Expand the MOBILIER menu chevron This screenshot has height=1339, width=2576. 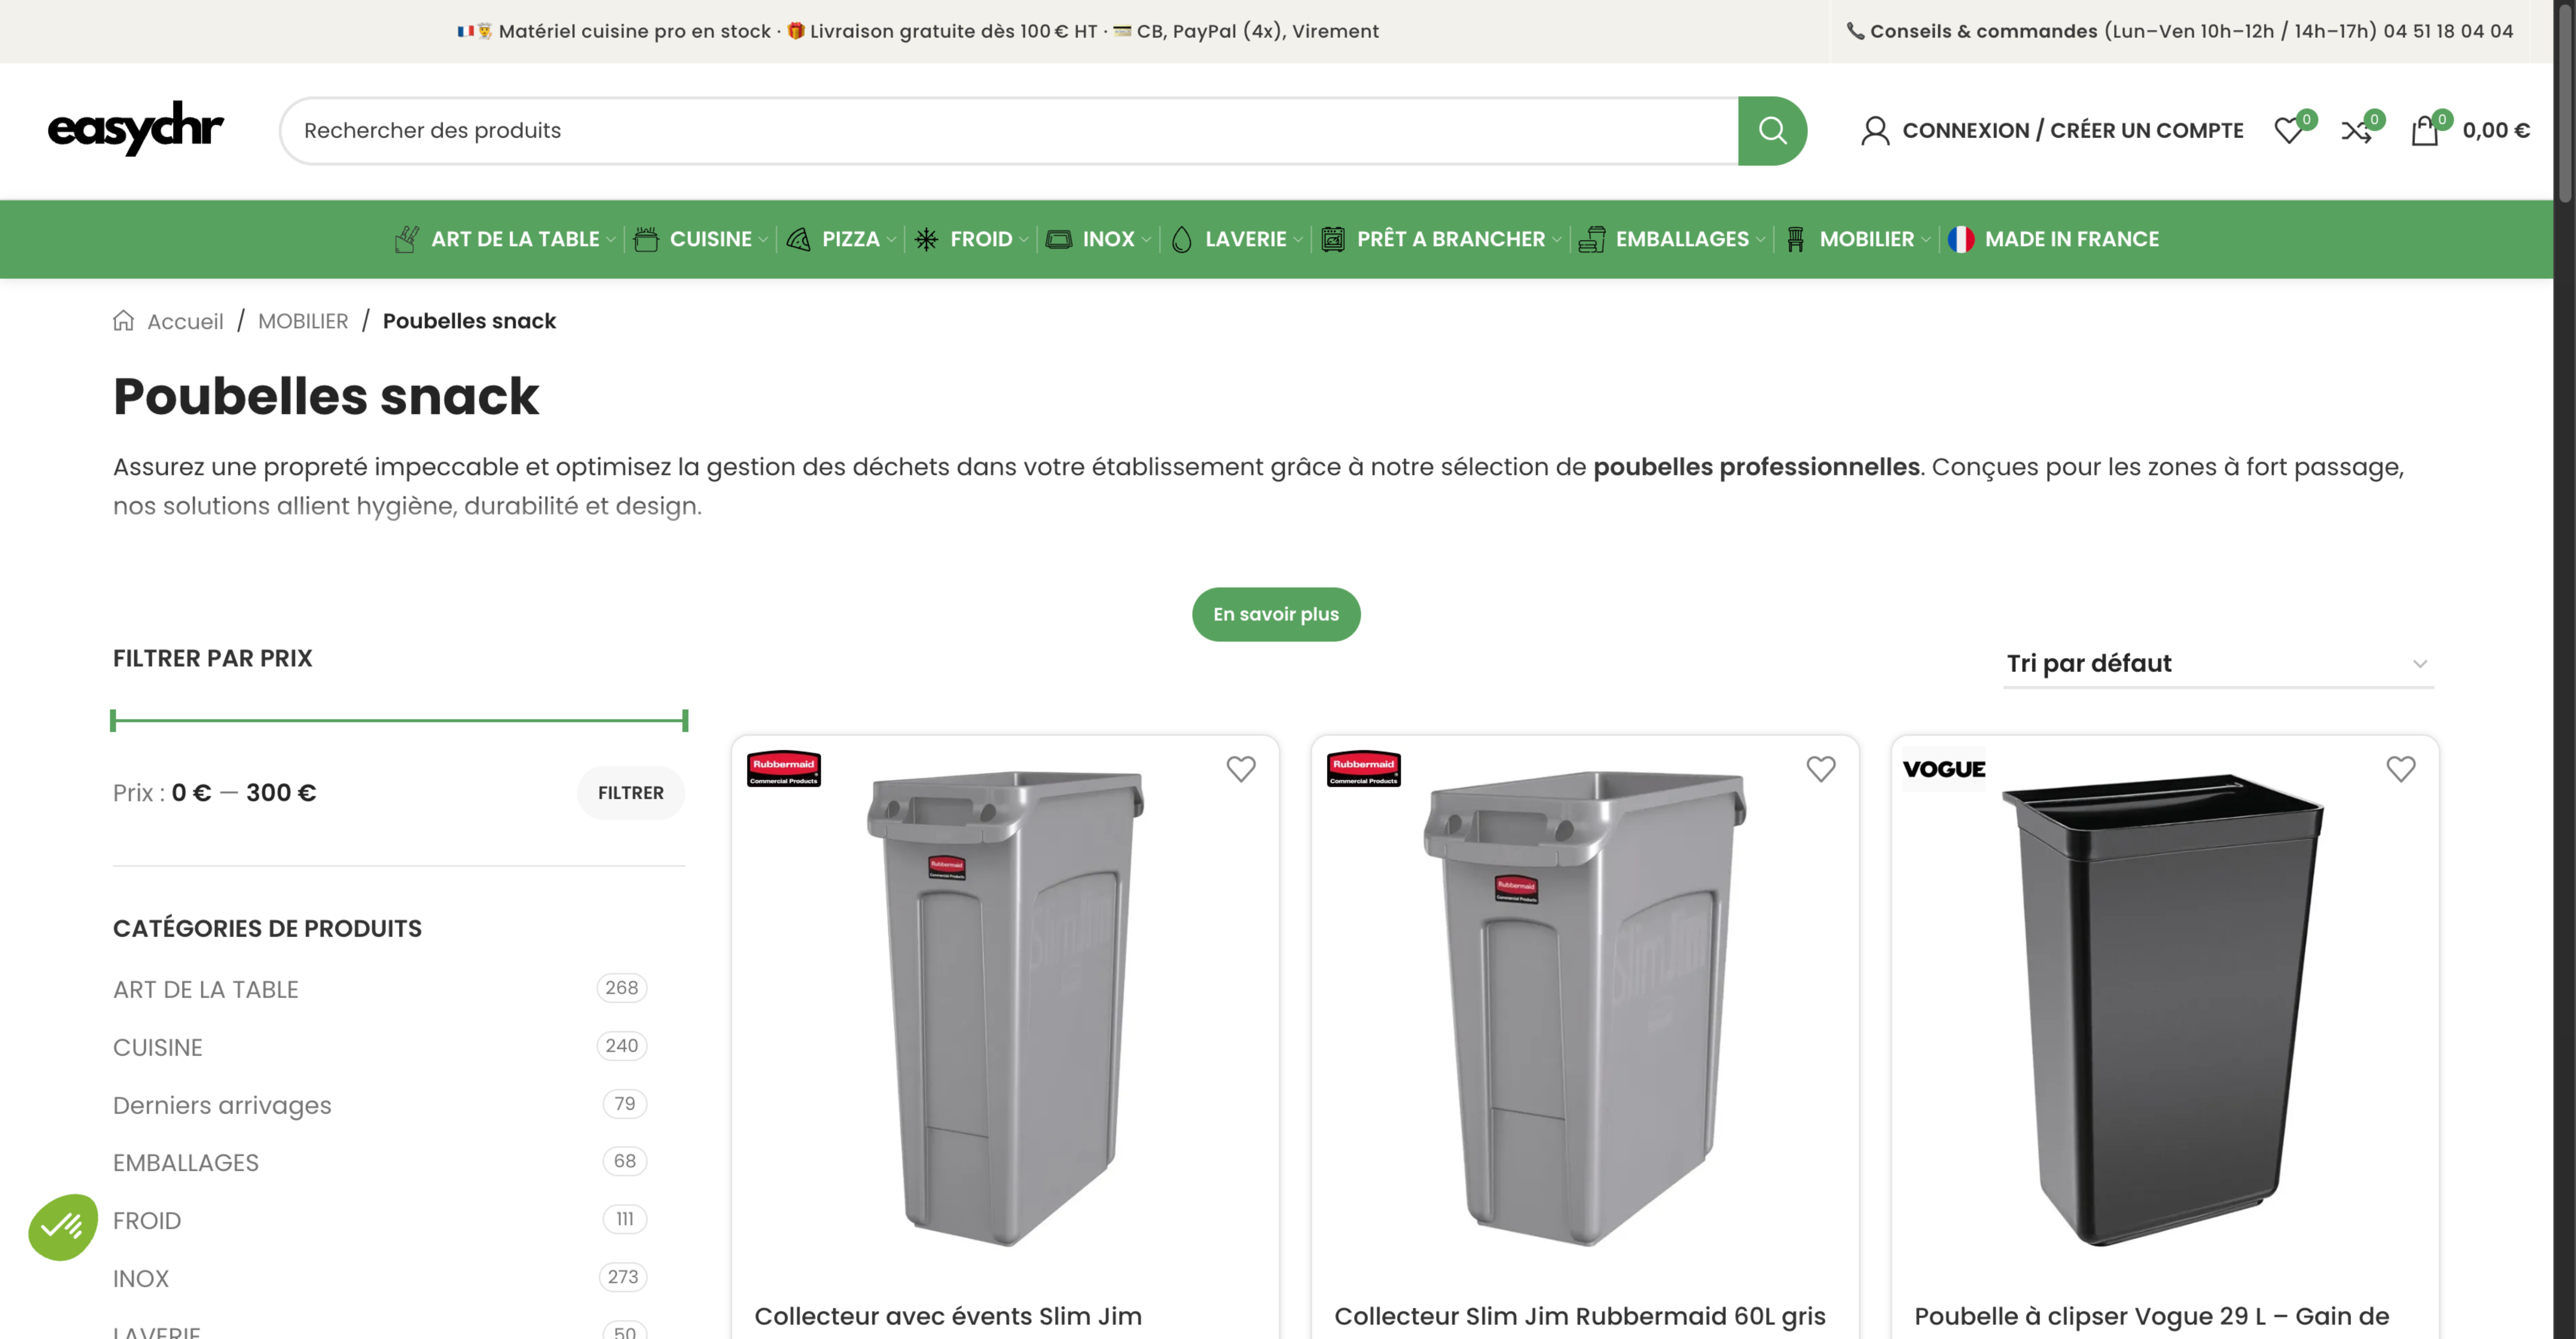[1926, 240]
